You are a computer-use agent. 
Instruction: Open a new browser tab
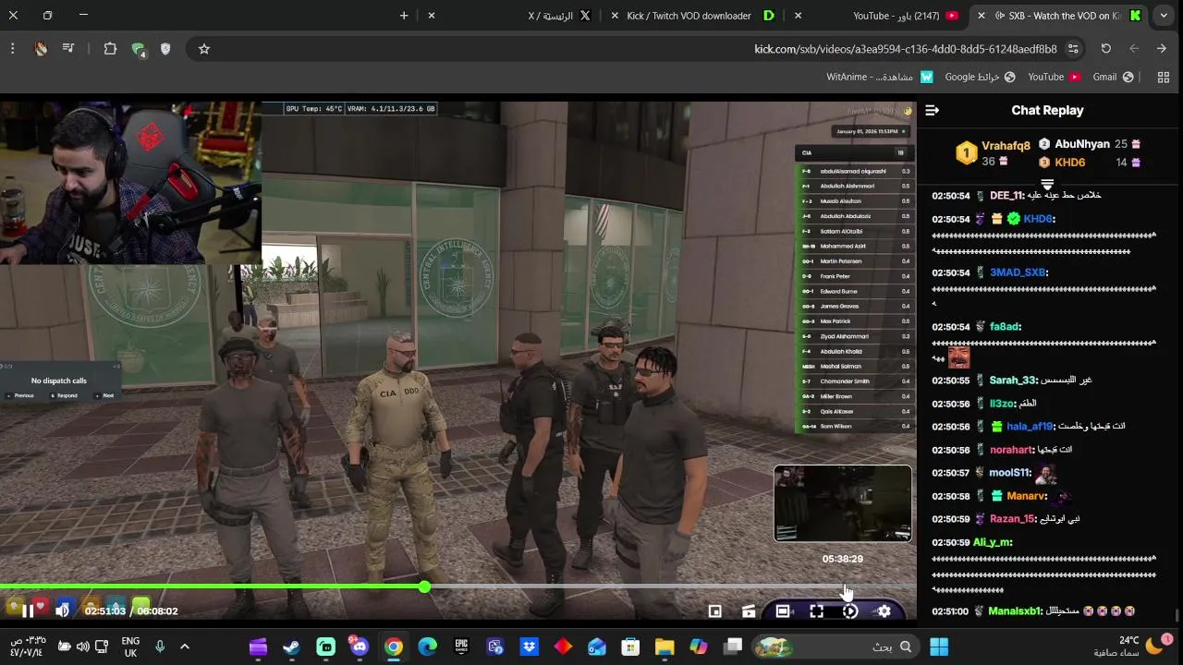pyautogui.click(x=404, y=16)
